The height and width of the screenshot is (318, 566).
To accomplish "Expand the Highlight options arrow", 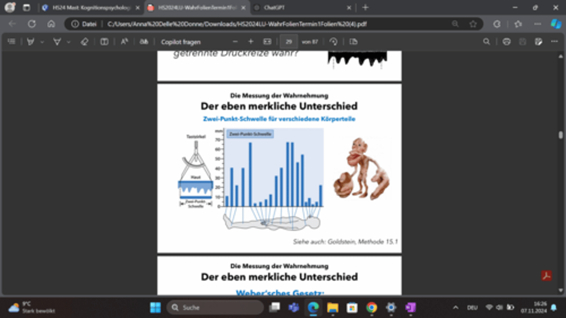I will pyautogui.click(x=68, y=42).
